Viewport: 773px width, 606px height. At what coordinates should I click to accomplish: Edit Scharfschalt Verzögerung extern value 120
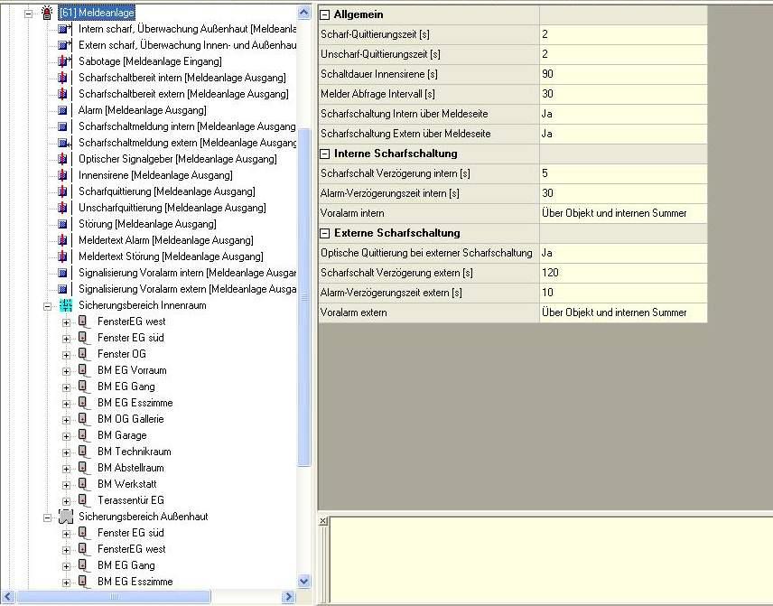click(623, 273)
